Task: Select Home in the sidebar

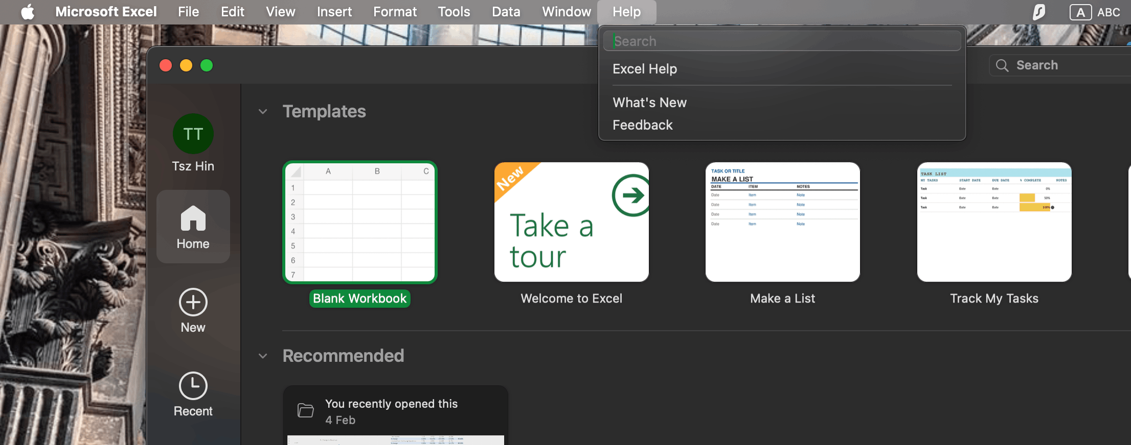Action: click(193, 227)
